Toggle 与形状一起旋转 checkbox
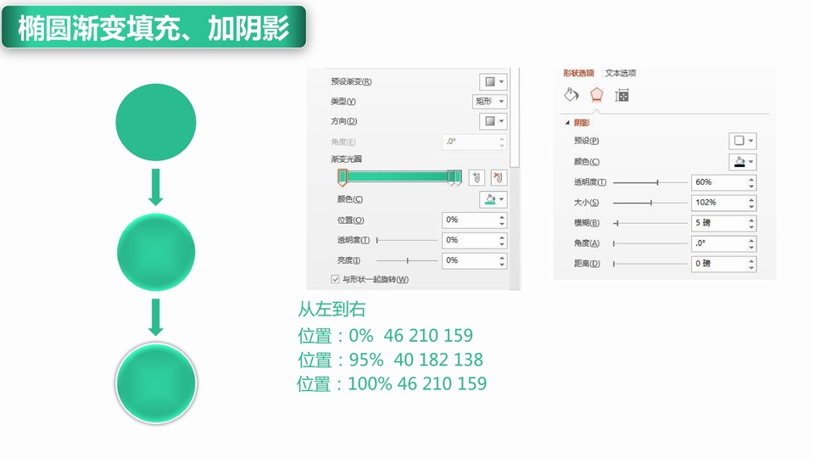The image size is (814, 458). [x=335, y=279]
